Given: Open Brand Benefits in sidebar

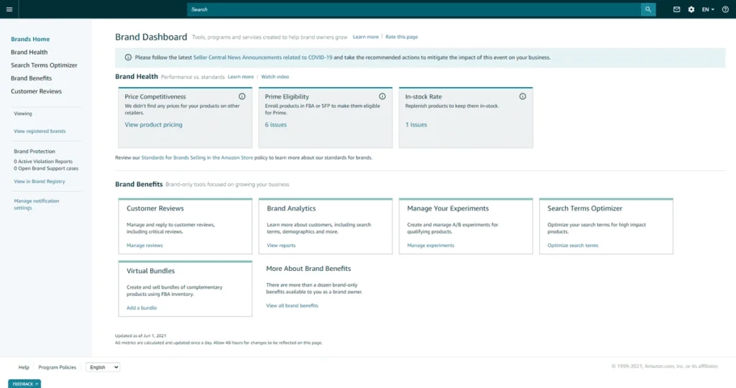Looking at the screenshot, I should [x=31, y=78].
